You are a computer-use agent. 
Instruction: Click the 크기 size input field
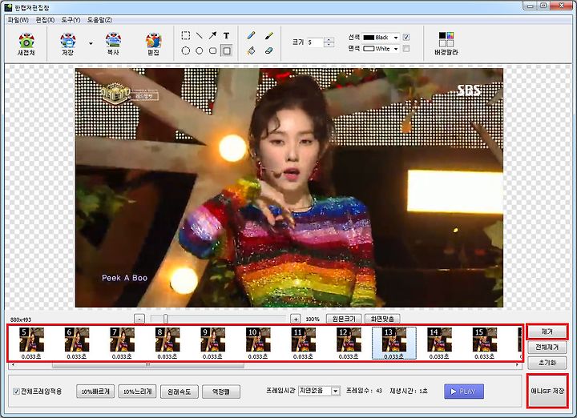tap(316, 42)
